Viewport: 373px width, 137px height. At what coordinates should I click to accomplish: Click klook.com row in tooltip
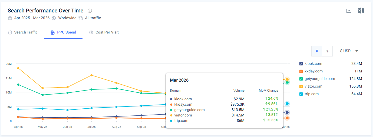(224, 99)
